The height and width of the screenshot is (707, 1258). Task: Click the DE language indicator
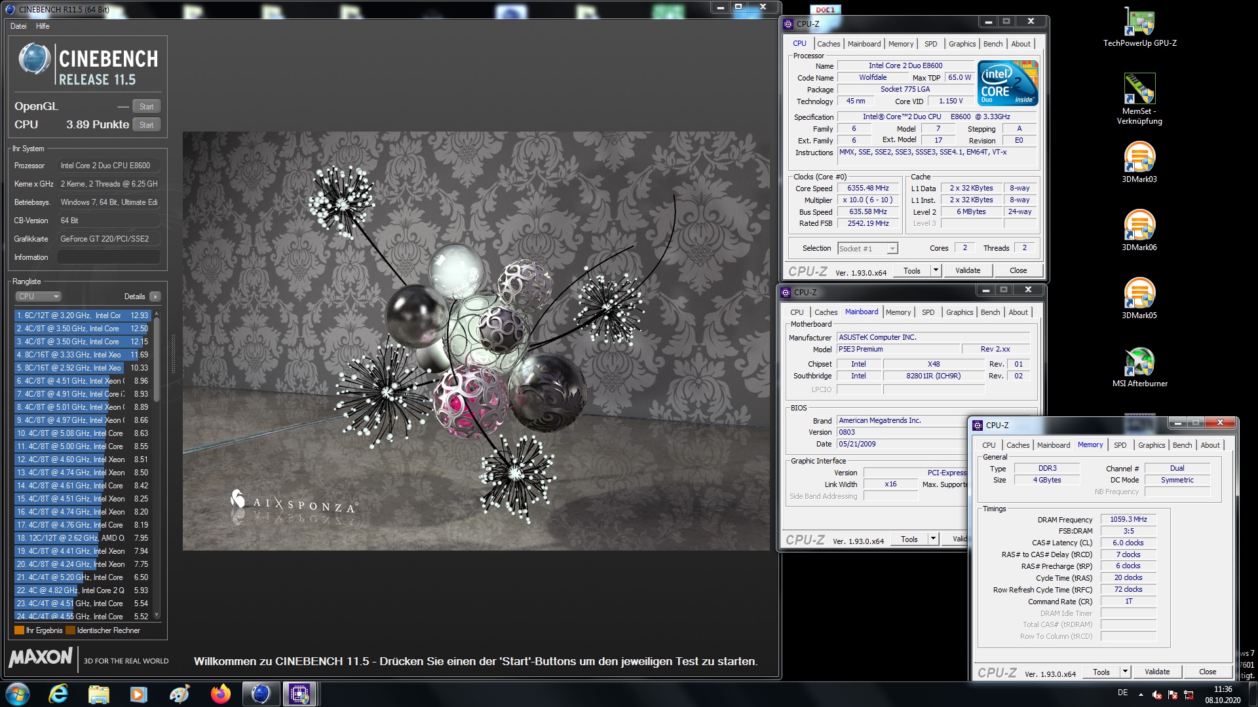[x=1122, y=693]
